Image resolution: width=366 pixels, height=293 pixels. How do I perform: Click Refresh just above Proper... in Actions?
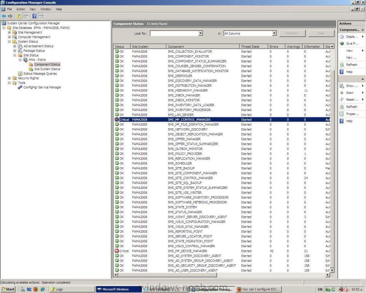click(352, 107)
